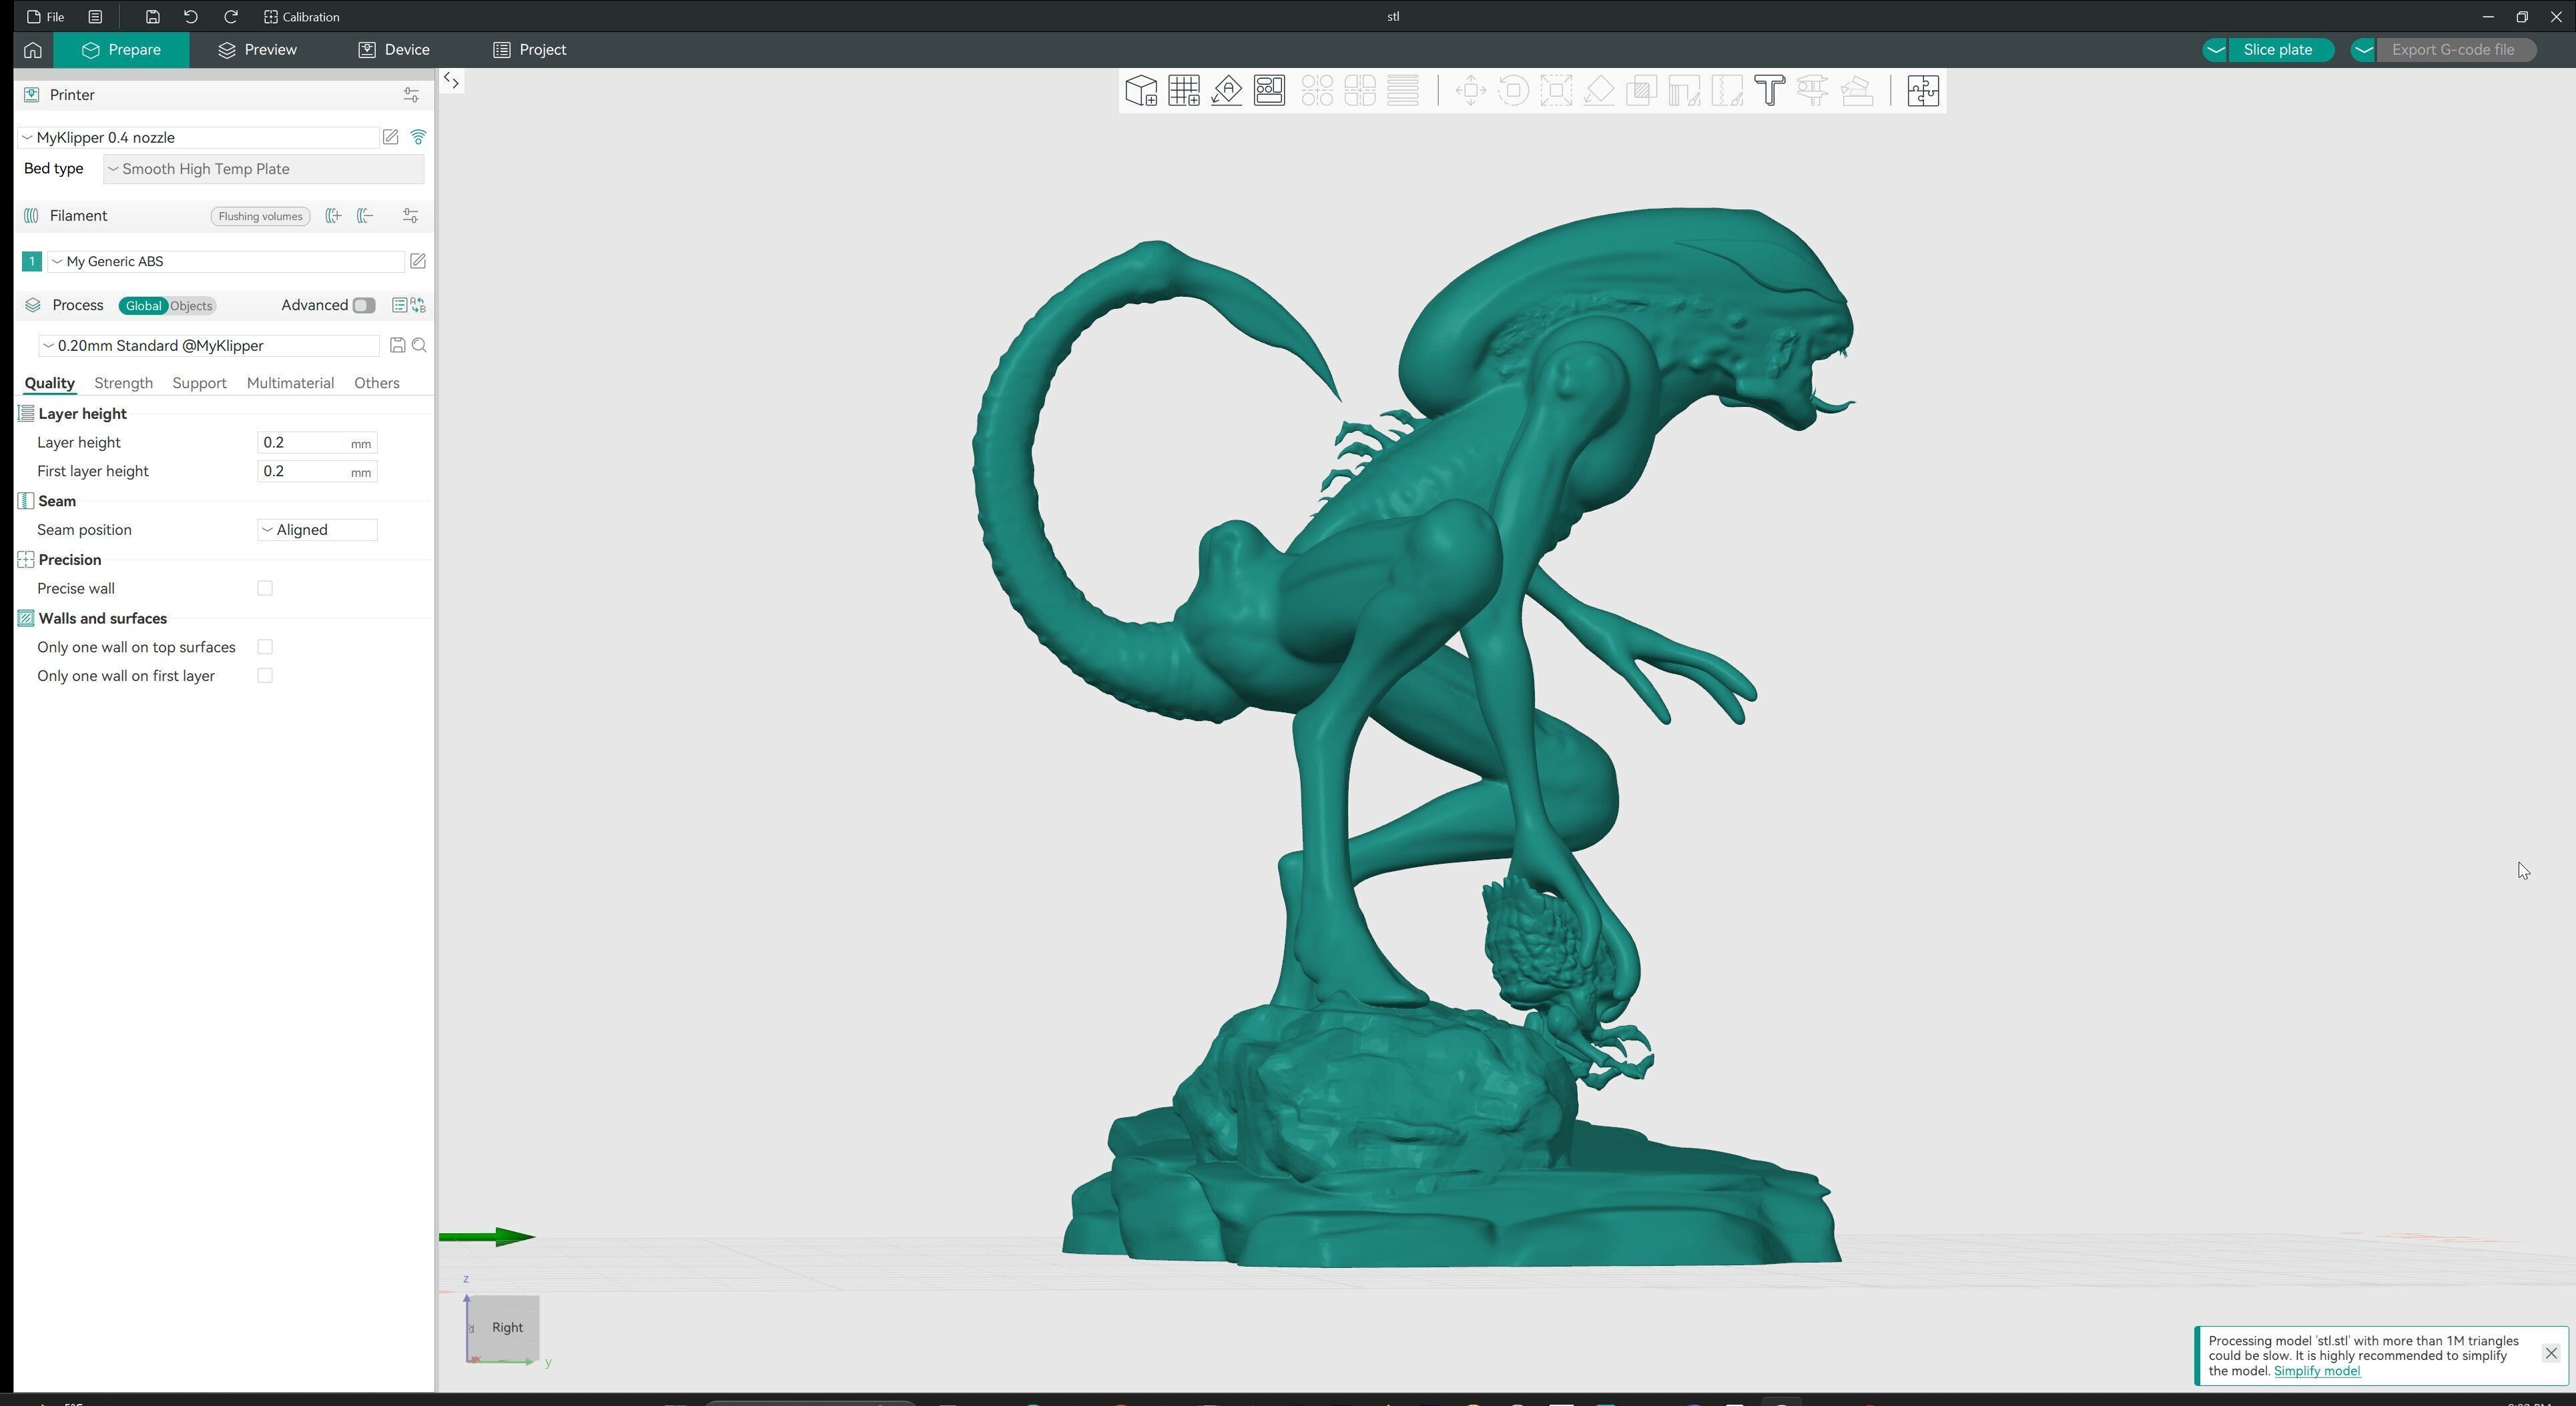Image resolution: width=2576 pixels, height=1406 pixels.
Task: Switch process scope to Objects
Action: [191, 305]
